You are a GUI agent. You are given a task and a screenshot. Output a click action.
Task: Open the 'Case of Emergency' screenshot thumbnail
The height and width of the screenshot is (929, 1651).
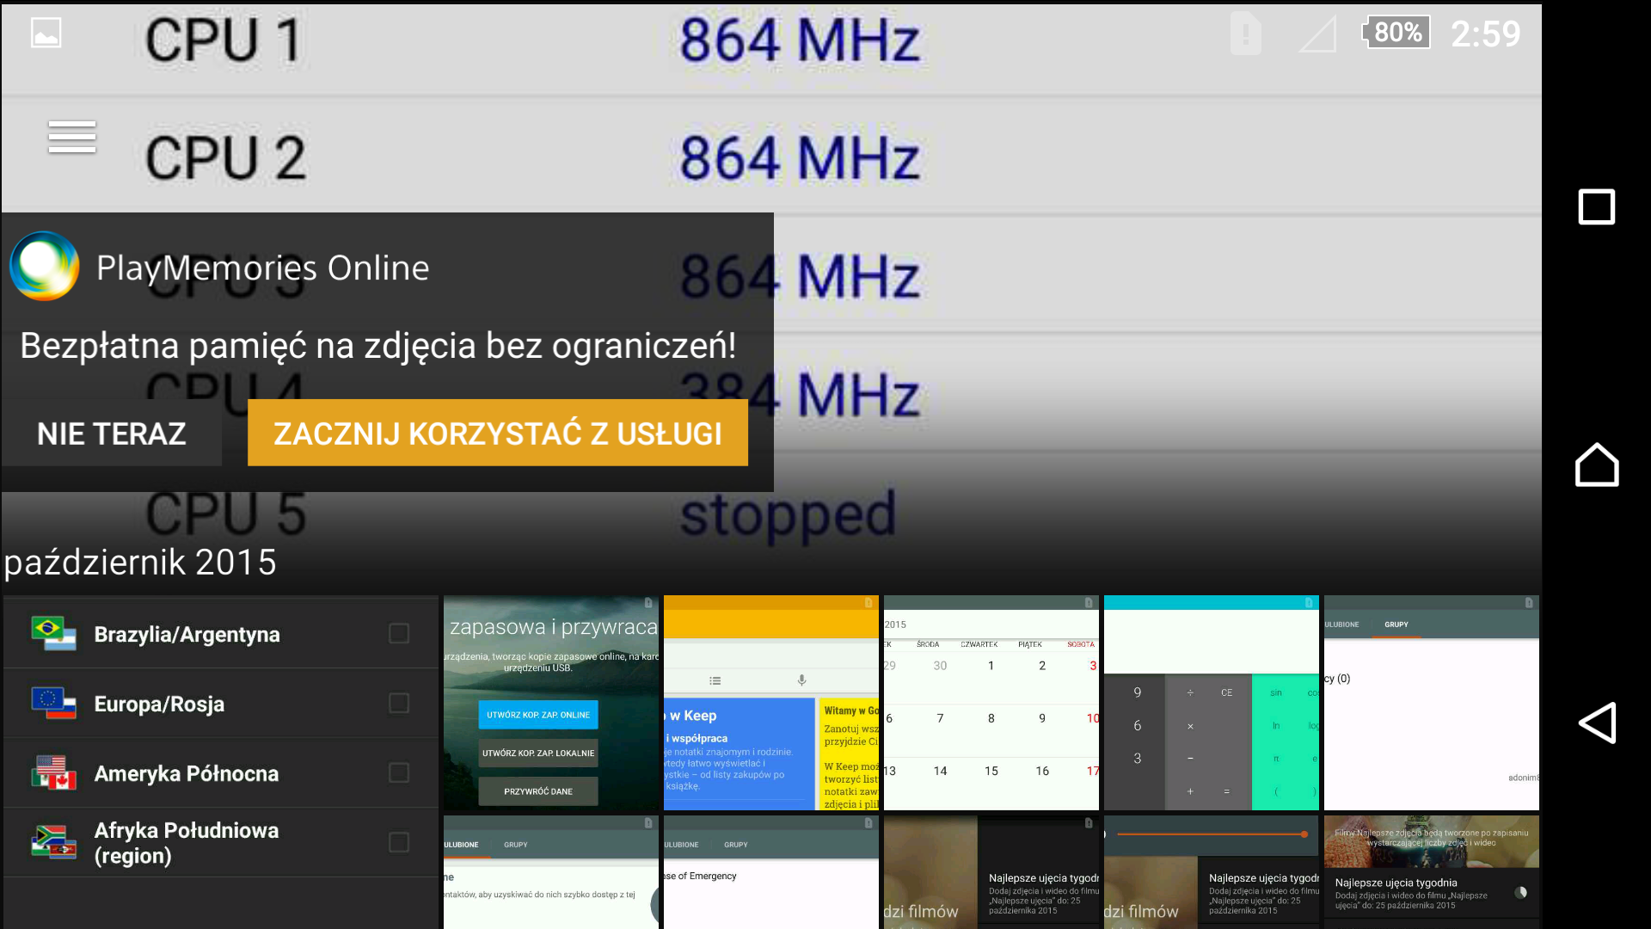pyautogui.click(x=771, y=872)
